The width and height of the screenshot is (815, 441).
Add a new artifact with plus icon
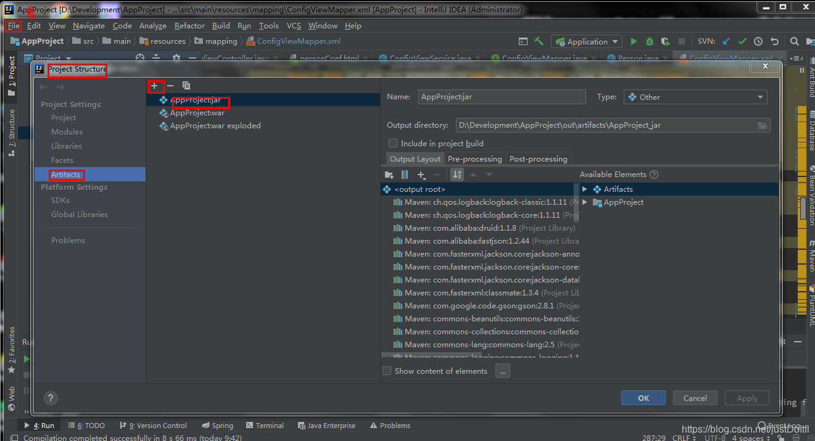[154, 86]
